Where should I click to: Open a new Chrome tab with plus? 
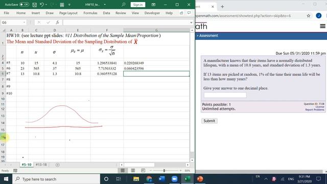click(222, 7)
